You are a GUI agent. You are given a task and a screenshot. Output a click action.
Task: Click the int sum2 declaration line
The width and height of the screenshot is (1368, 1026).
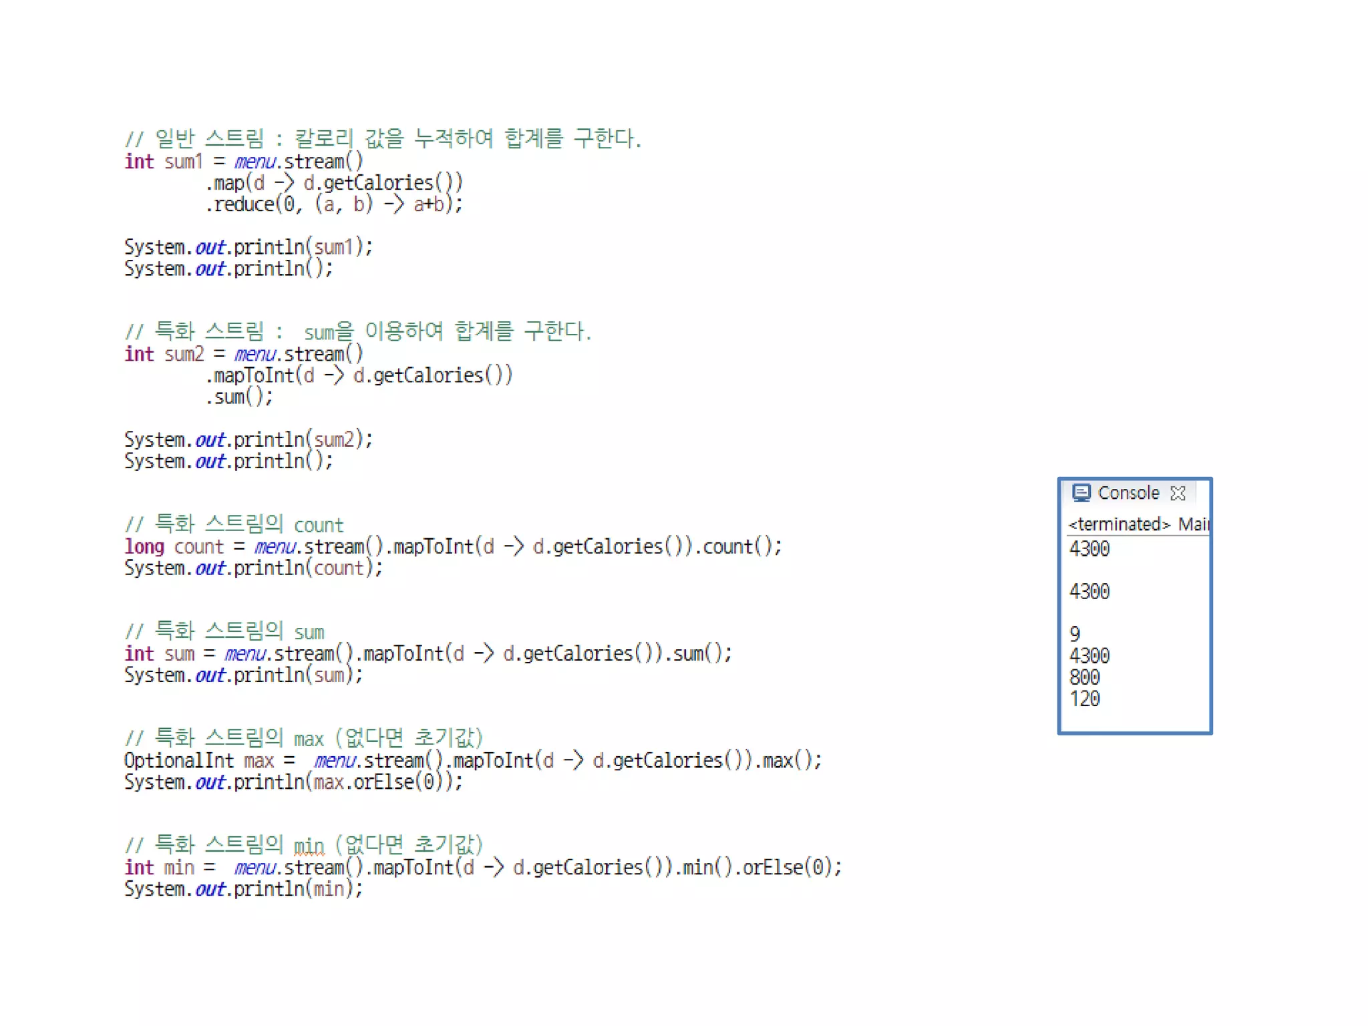[x=244, y=354]
